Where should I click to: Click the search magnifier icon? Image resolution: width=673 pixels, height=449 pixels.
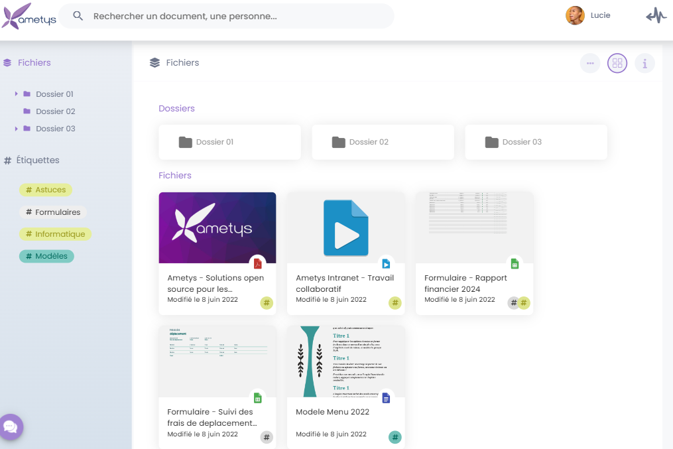[x=78, y=16]
